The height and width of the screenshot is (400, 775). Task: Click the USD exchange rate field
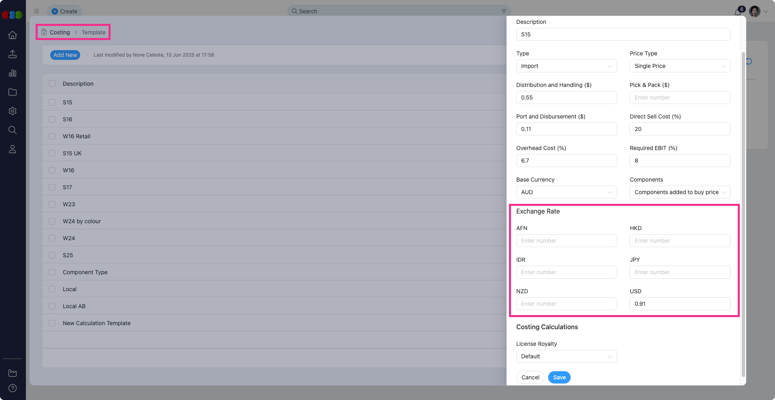click(679, 304)
